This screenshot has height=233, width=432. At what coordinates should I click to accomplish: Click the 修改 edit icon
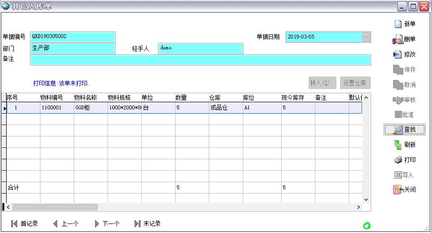398,55
